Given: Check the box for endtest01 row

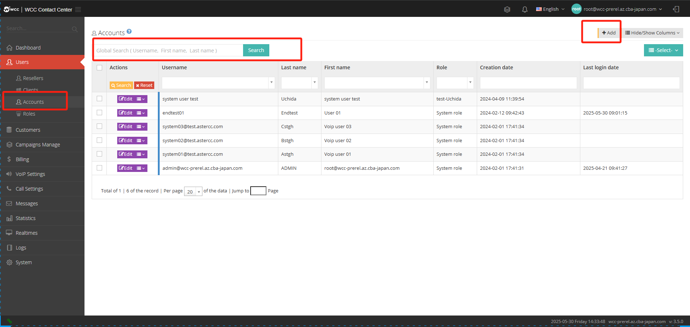Looking at the screenshot, I should pos(100,113).
